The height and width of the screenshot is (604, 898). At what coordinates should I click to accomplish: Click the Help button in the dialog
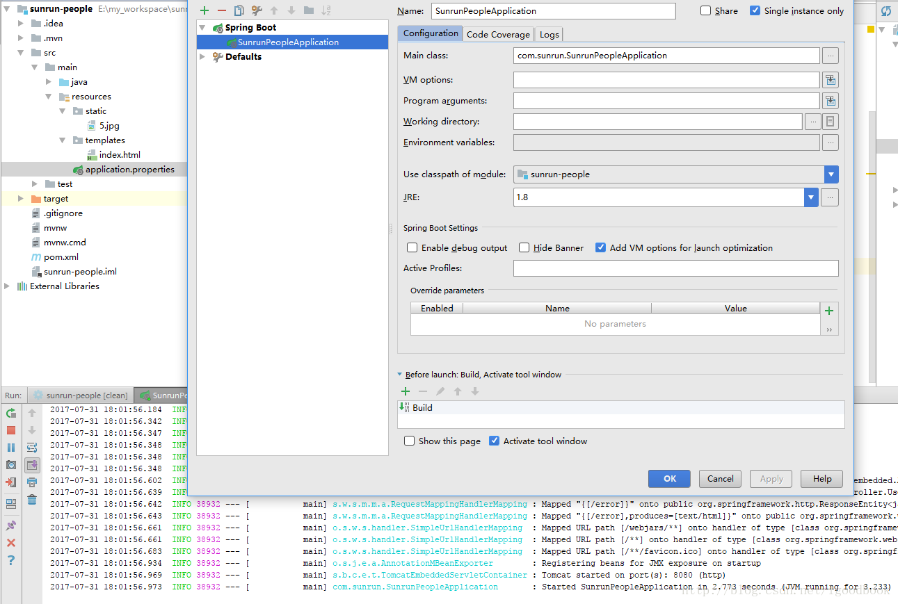[822, 479]
